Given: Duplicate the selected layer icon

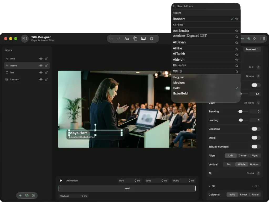Looking at the screenshot, I should [x=27, y=195].
